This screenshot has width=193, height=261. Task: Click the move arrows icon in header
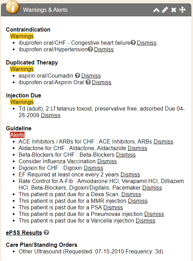182,10
